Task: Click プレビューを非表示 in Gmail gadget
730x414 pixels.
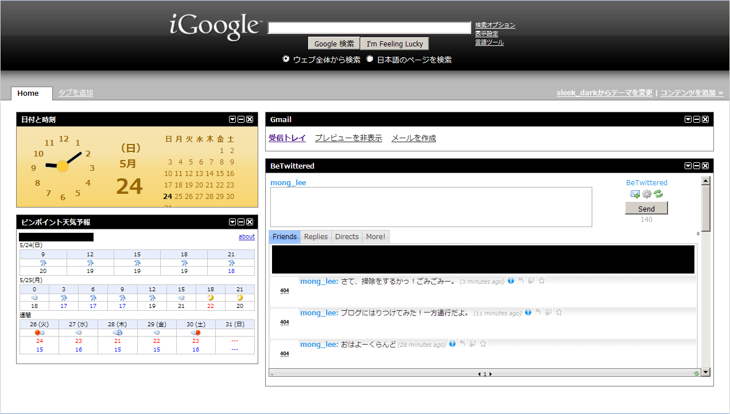Action: (348, 138)
